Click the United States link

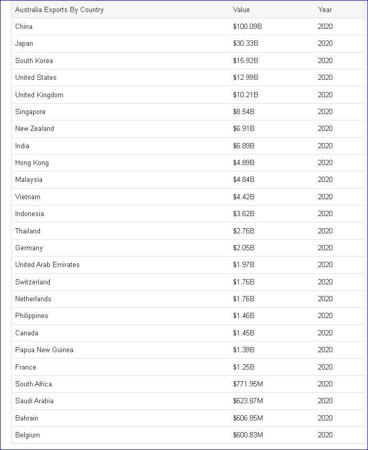pyautogui.click(x=36, y=77)
